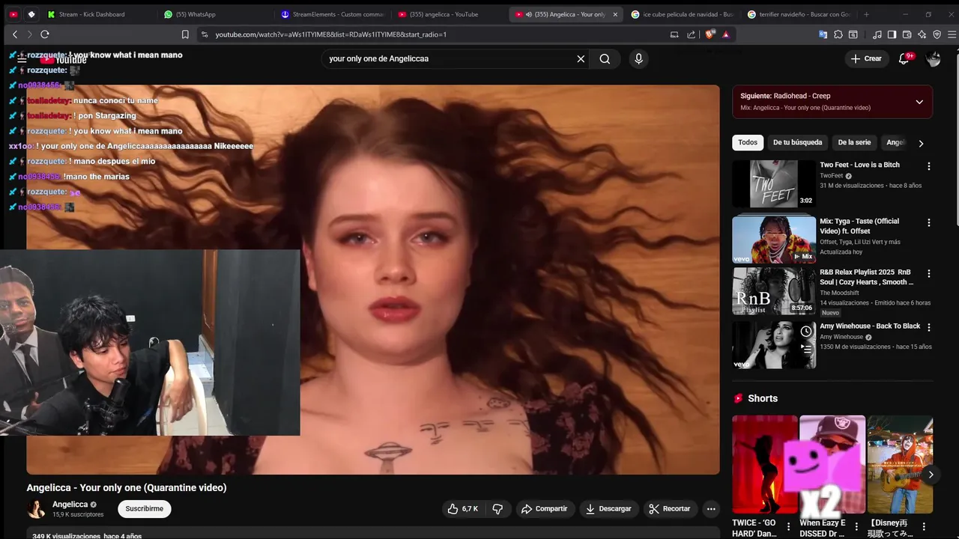Image resolution: width=959 pixels, height=539 pixels.
Task: Clear the search box with the X
Action: (x=581, y=58)
